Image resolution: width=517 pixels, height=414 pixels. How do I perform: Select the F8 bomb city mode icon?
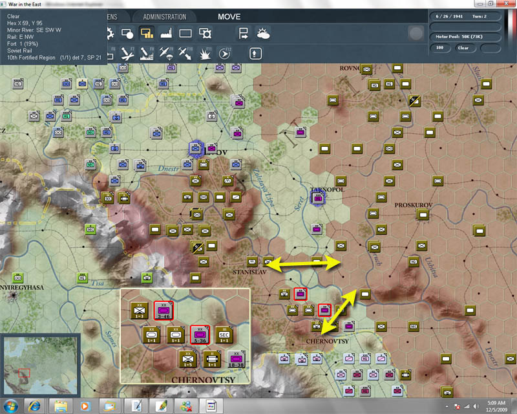147,54
